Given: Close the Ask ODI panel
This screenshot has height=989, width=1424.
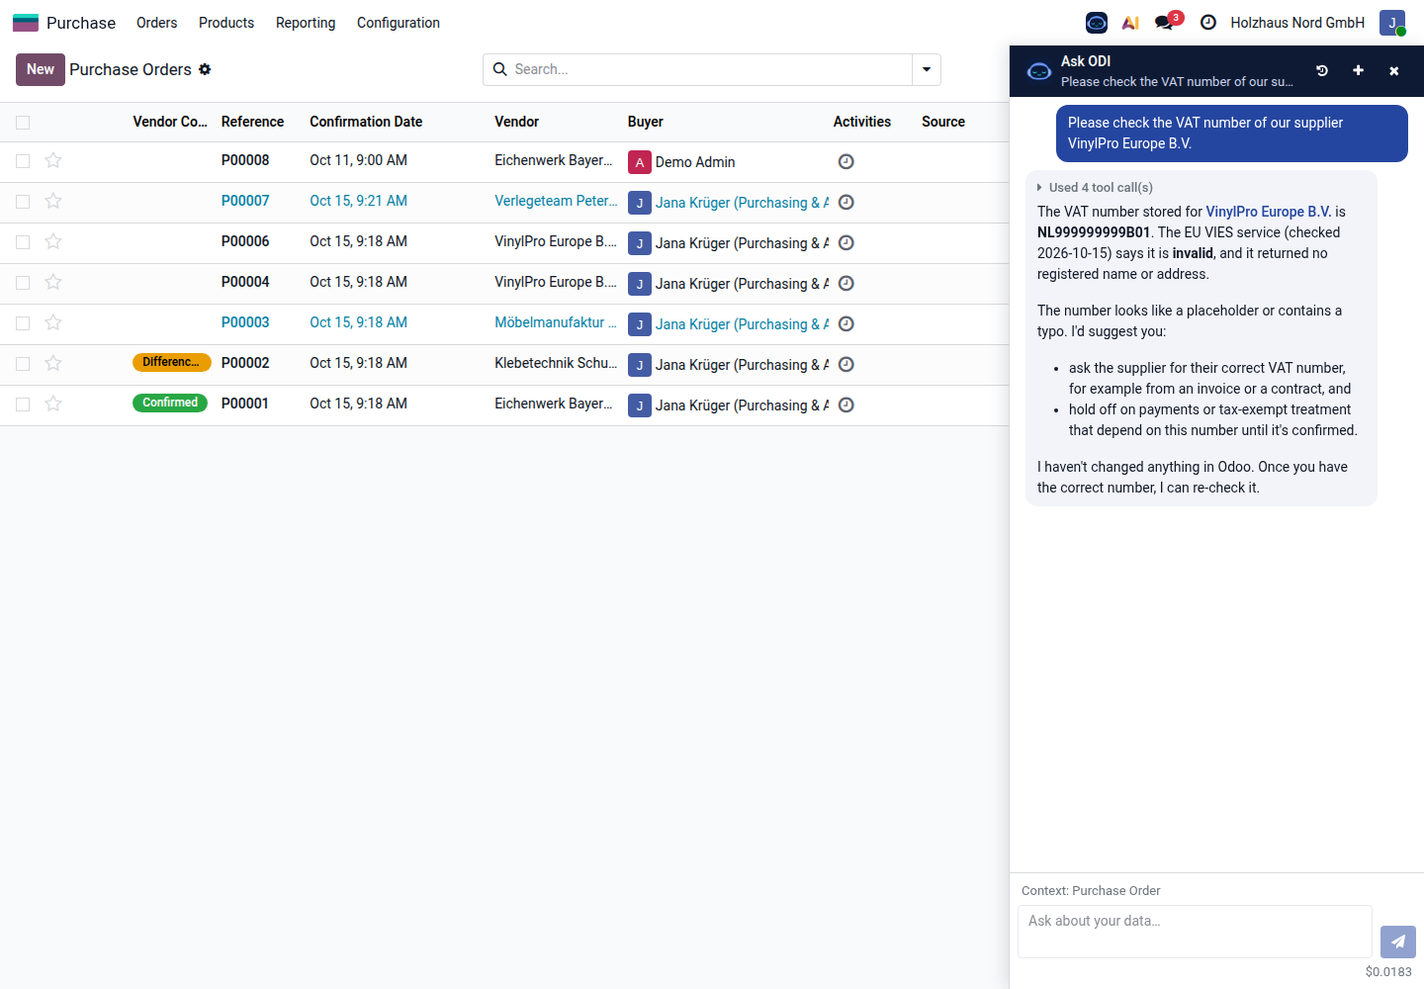Looking at the screenshot, I should click(x=1394, y=70).
